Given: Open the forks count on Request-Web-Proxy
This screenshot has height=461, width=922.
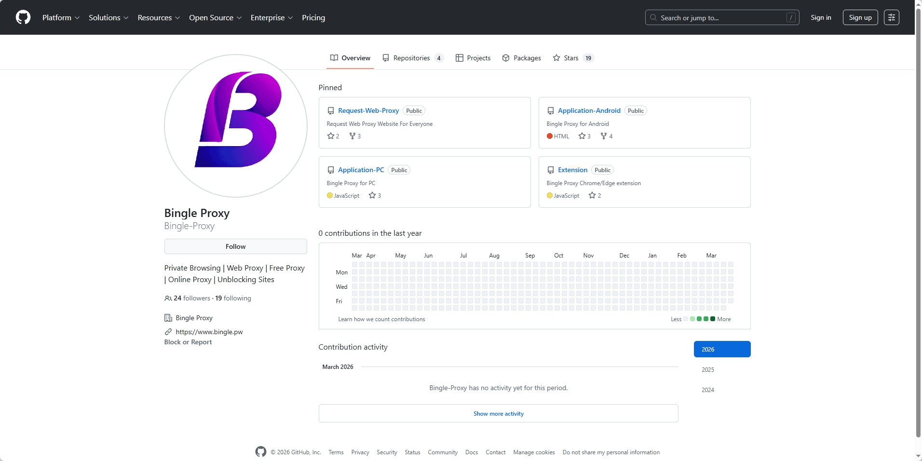Looking at the screenshot, I should pyautogui.click(x=355, y=136).
